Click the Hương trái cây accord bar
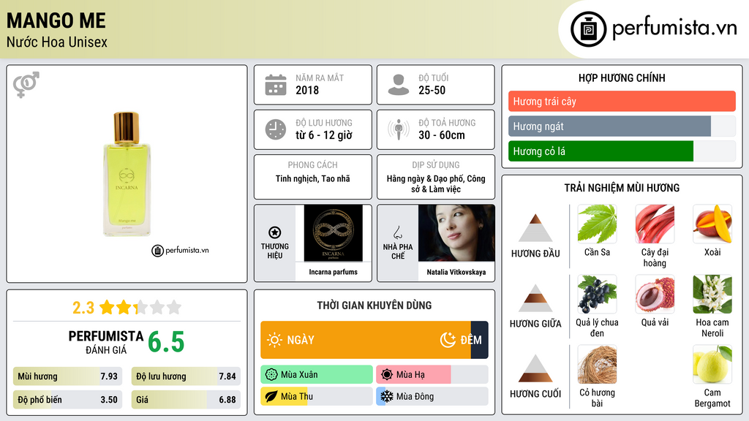Image resolution: width=749 pixels, height=421 pixels. 622,101
